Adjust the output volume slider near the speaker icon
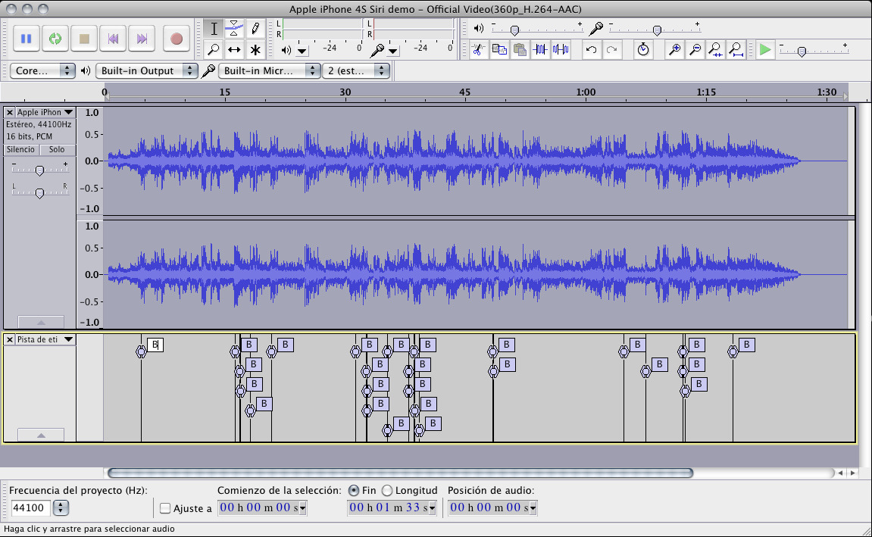 coord(515,30)
